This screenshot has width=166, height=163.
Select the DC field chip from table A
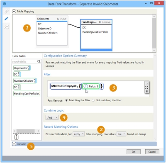click(x=17, y=74)
